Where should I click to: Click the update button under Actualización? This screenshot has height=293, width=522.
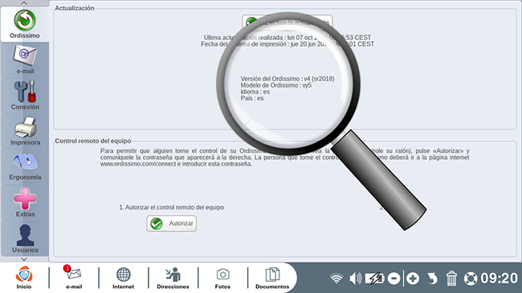pos(288,22)
